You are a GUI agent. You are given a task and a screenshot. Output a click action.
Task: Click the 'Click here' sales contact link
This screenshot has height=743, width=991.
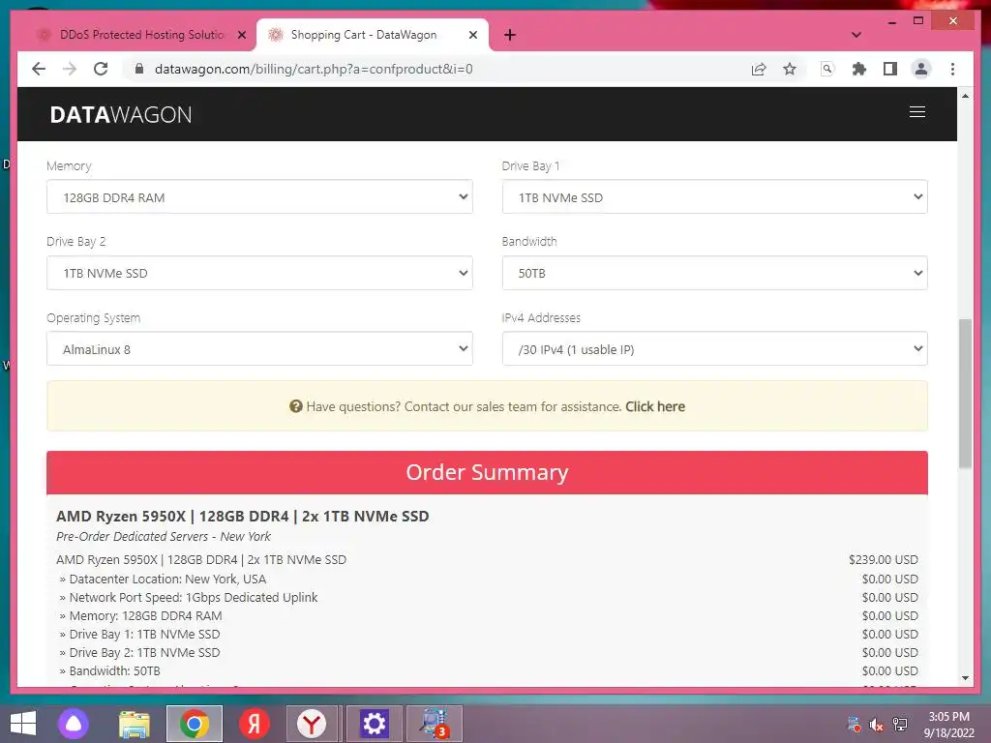pos(655,406)
